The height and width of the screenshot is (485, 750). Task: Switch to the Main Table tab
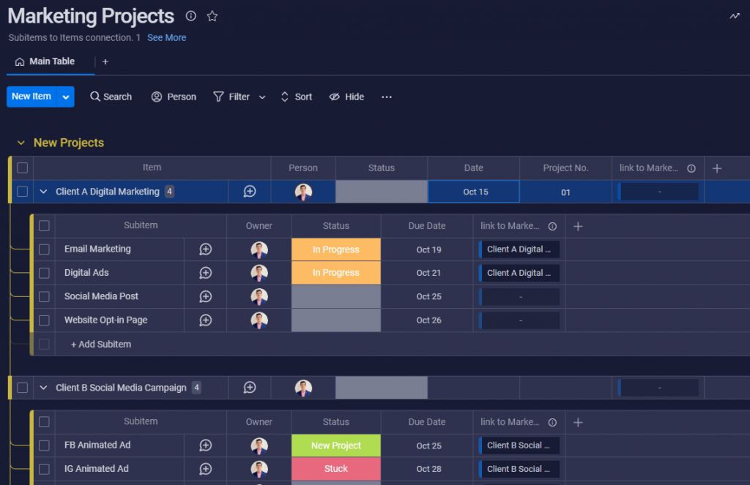[45, 61]
